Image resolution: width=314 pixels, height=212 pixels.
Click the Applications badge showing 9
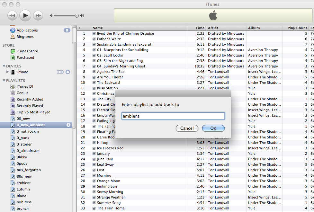click(x=67, y=30)
